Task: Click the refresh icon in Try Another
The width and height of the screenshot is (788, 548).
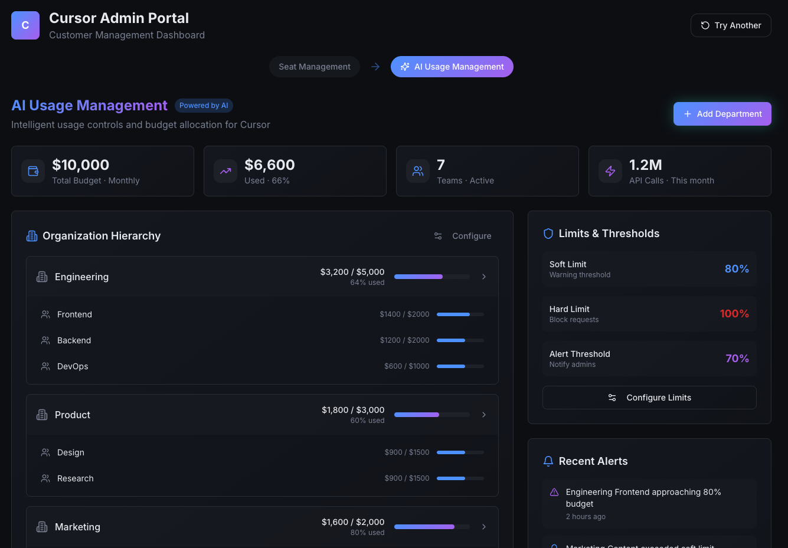Action: pyautogui.click(x=705, y=25)
